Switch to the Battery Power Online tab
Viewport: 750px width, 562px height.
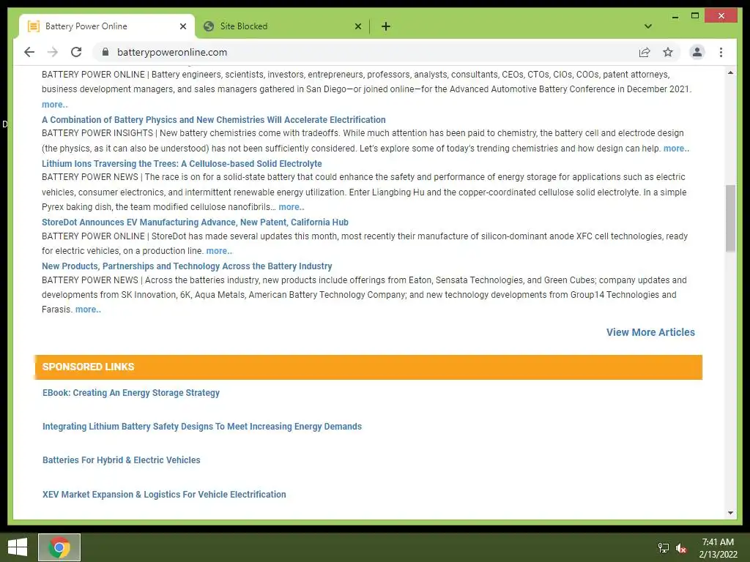click(106, 26)
